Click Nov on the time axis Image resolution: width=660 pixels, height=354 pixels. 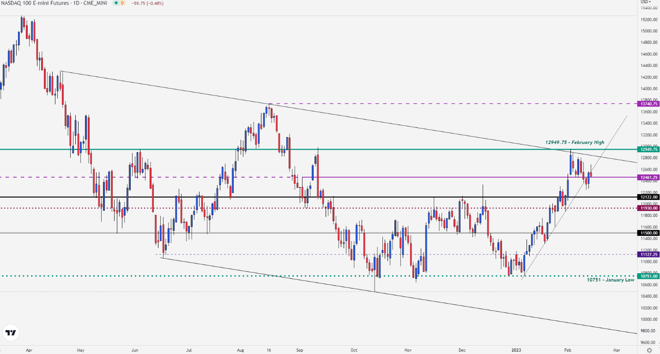click(408, 350)
